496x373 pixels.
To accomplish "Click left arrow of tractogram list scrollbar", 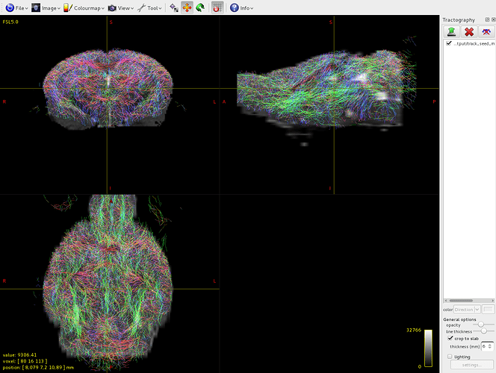I will [x=446, y=301].
